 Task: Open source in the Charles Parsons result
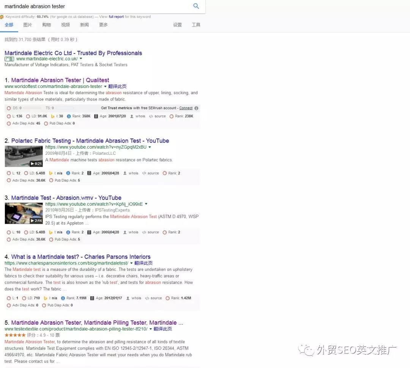pos(153,298)
